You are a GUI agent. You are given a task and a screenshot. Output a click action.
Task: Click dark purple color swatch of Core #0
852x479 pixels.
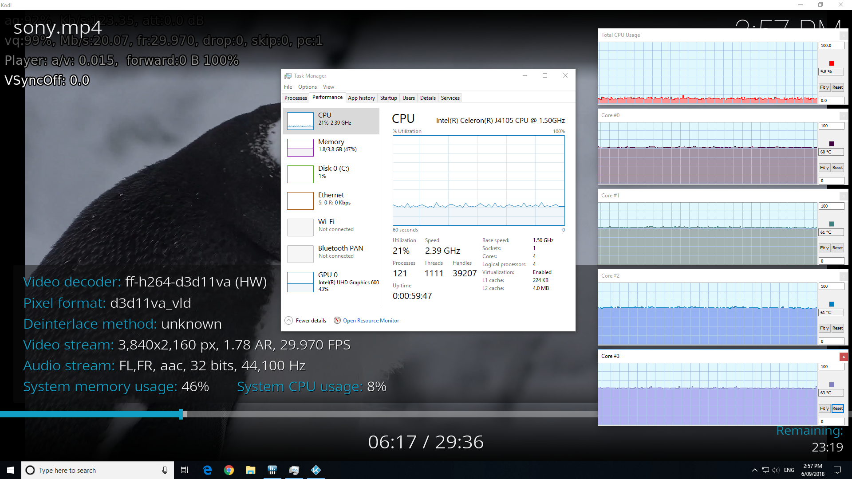tap(832, 144)
